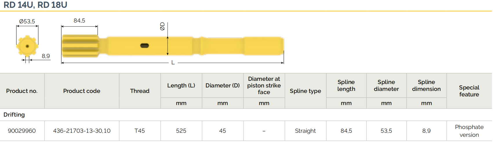
Task: Click the Product no. column header
Action: [x=22, y=91]
